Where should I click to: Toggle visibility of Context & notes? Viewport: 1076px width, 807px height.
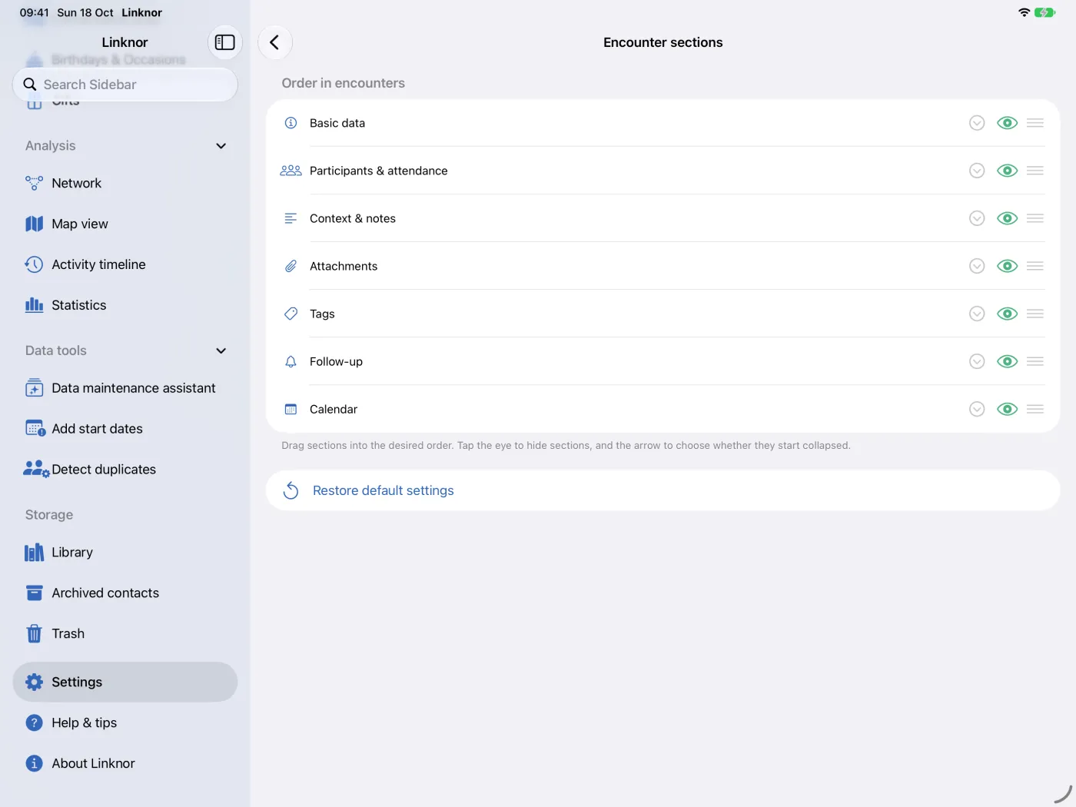click(x=1007, y=218)
